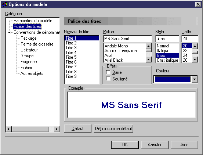Click the font list down arrow
This screenshot has height=155, width=203.
click(149, 60)
